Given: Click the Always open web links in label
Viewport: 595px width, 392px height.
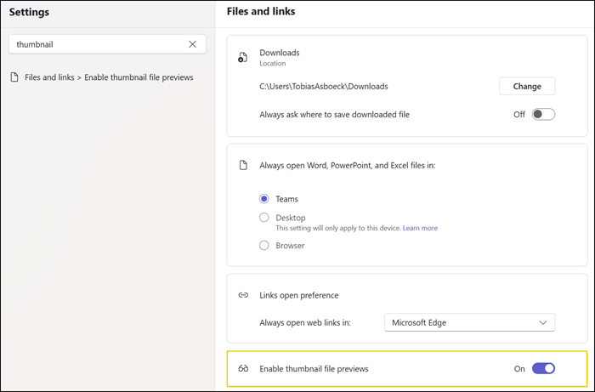Looking at the screenshot, I should 305,323.
